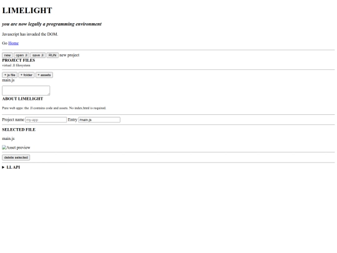Save the project with save .ll button
Viewport: 337px width, 253px height.
(38, 56)
